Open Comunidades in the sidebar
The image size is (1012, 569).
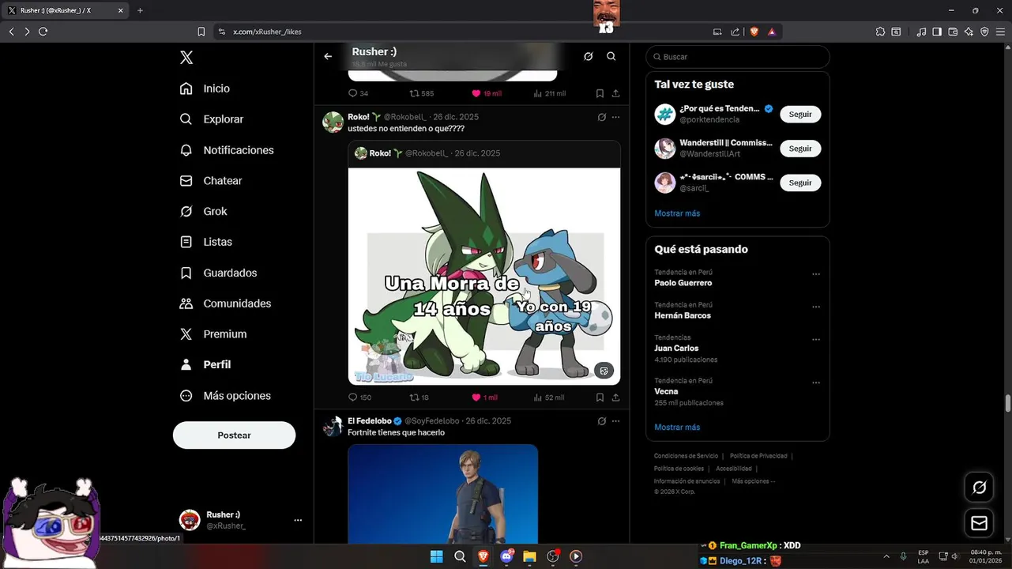(x=226, y=303)
